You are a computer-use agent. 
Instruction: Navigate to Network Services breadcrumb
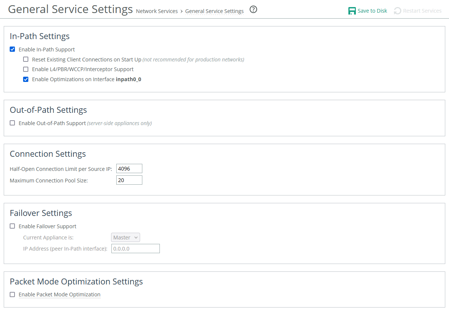coord(156,11)
